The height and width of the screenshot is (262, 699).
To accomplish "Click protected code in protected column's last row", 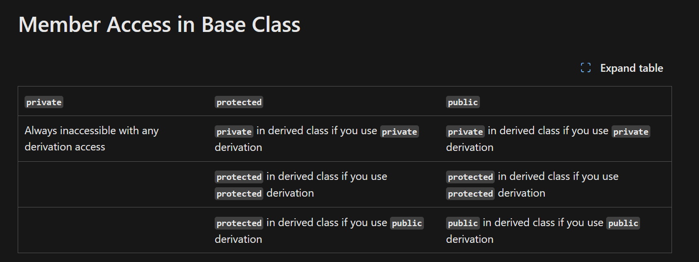I will pos(239,223).
